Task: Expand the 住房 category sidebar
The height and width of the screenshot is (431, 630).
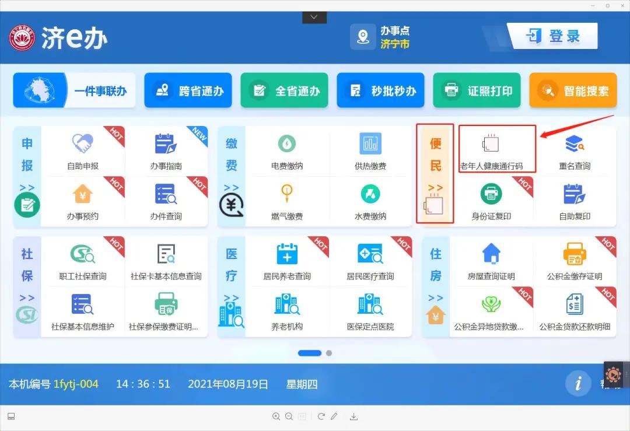Action: click(x=436, y=287)
